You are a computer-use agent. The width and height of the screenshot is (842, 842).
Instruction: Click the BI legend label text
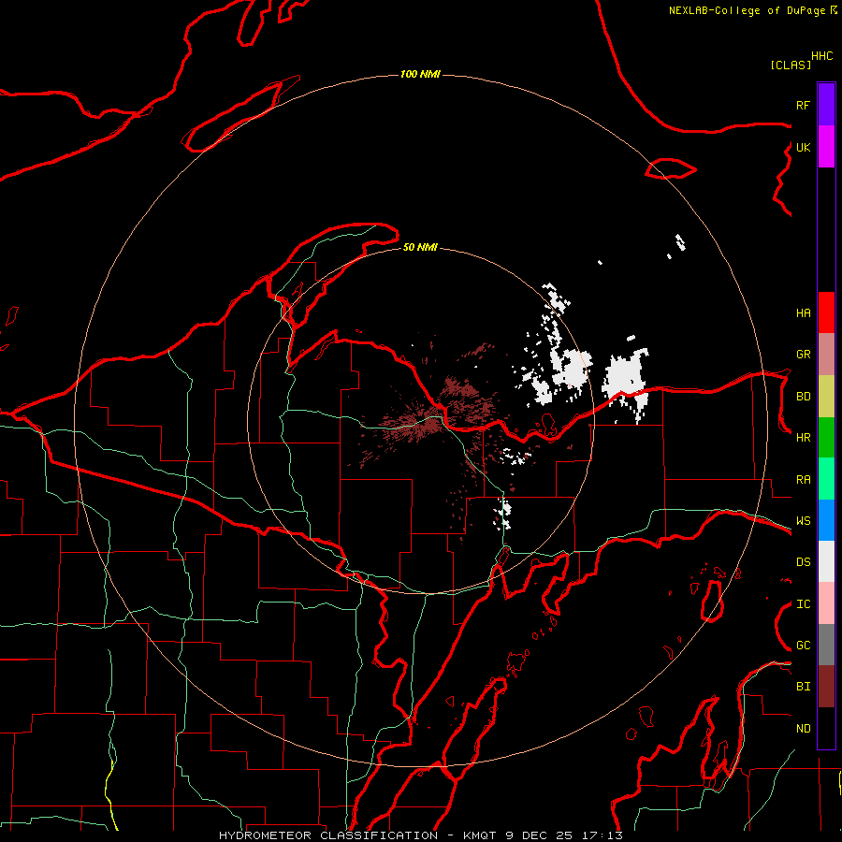pos(803,687)
